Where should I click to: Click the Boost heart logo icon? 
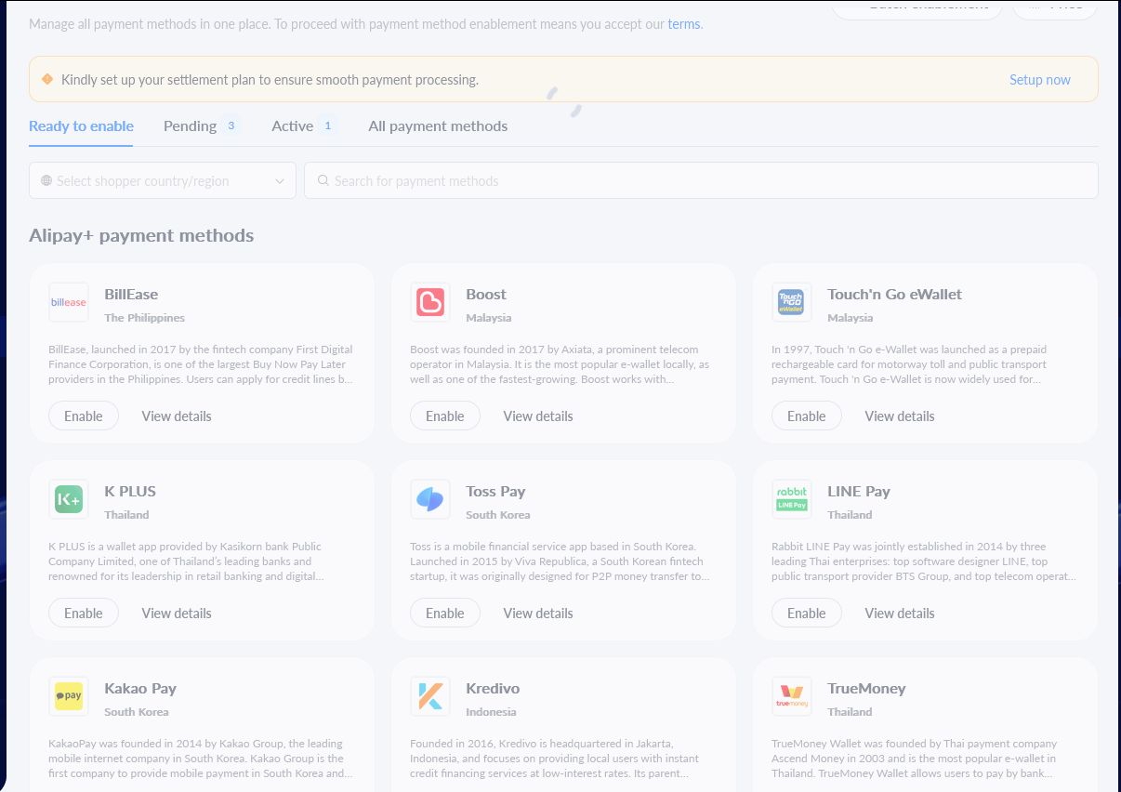pyautogui.click(x=430, y=302)
